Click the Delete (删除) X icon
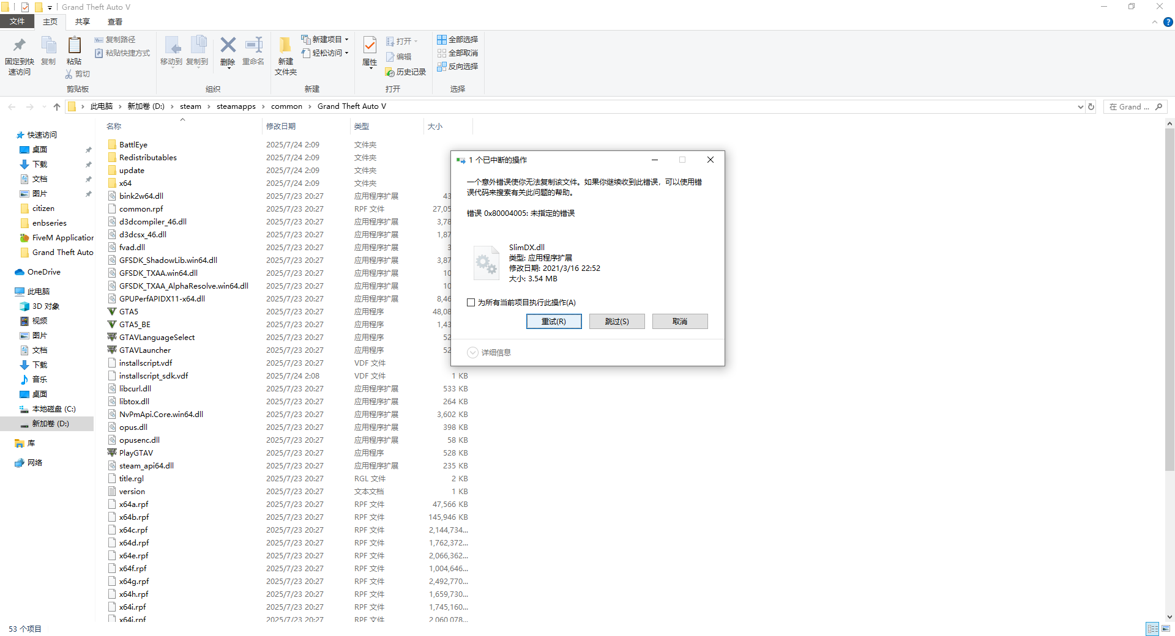1175x636 pixels. click(228, 45)
